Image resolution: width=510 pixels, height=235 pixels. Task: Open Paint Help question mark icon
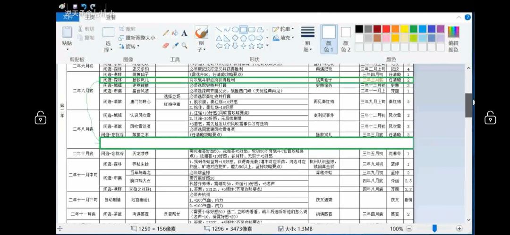pos(467,17)
